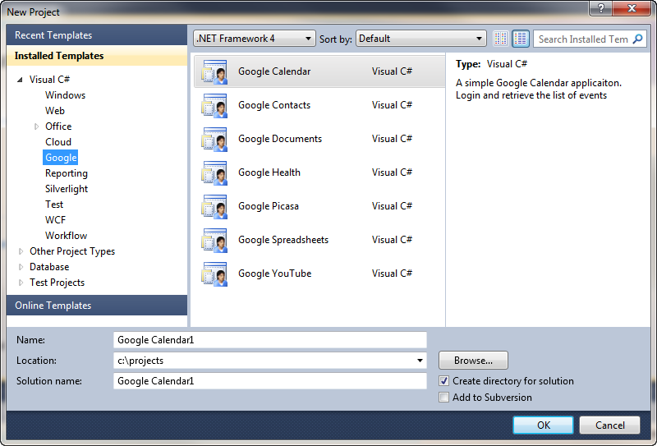
Task: Click the Browse... button
Action: pyautogui.click(x=473, y=361)
